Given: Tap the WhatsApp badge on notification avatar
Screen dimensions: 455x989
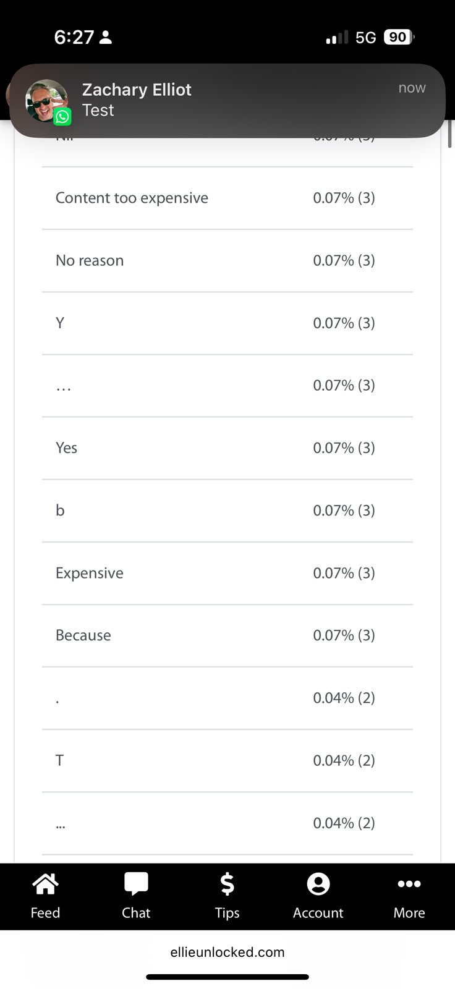Looking at the screenshot, I should click(x=62, y=116).
